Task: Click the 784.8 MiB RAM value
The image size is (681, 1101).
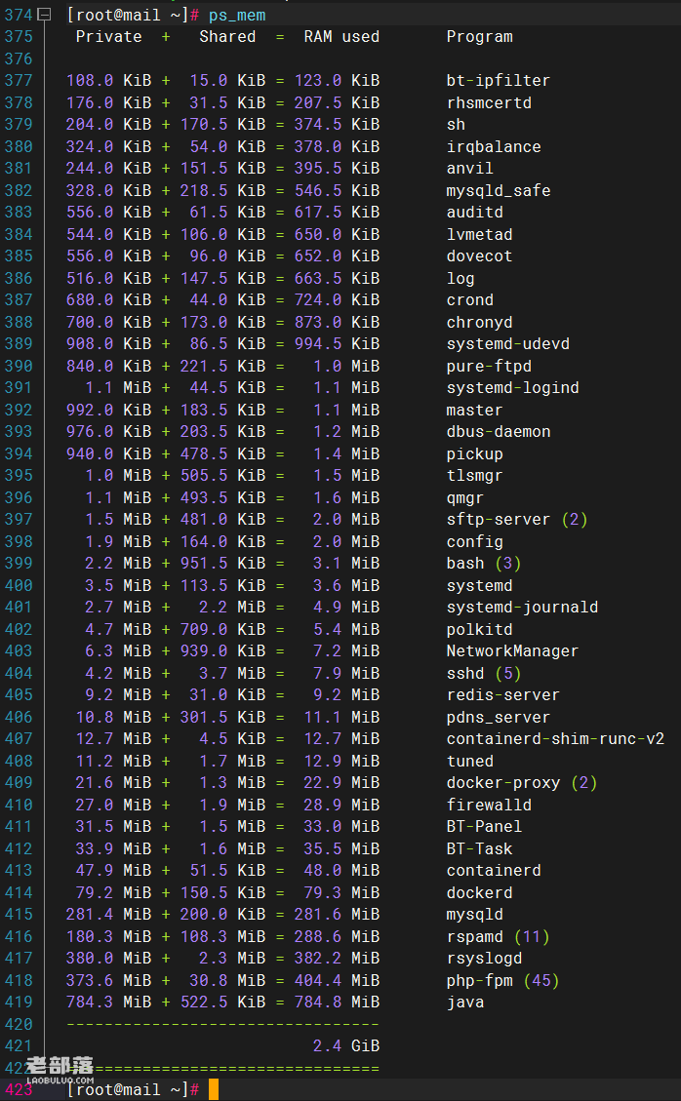Action: (x=338, y=1002)
